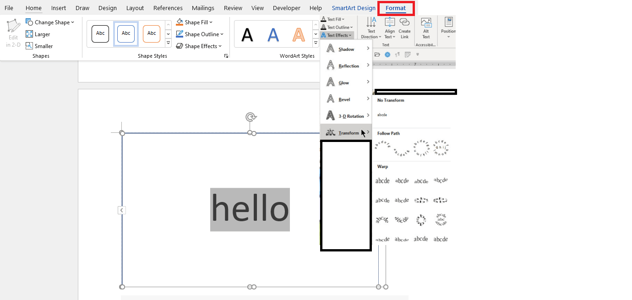Select the Glow text effect
632x300 pixels.
coord(346,82)
